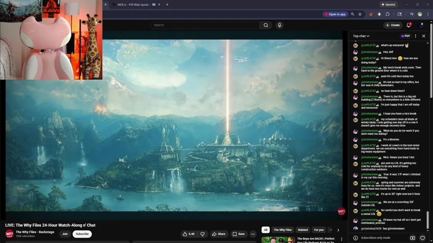Open the 0XP crown points badge

[x=405, y=36]
